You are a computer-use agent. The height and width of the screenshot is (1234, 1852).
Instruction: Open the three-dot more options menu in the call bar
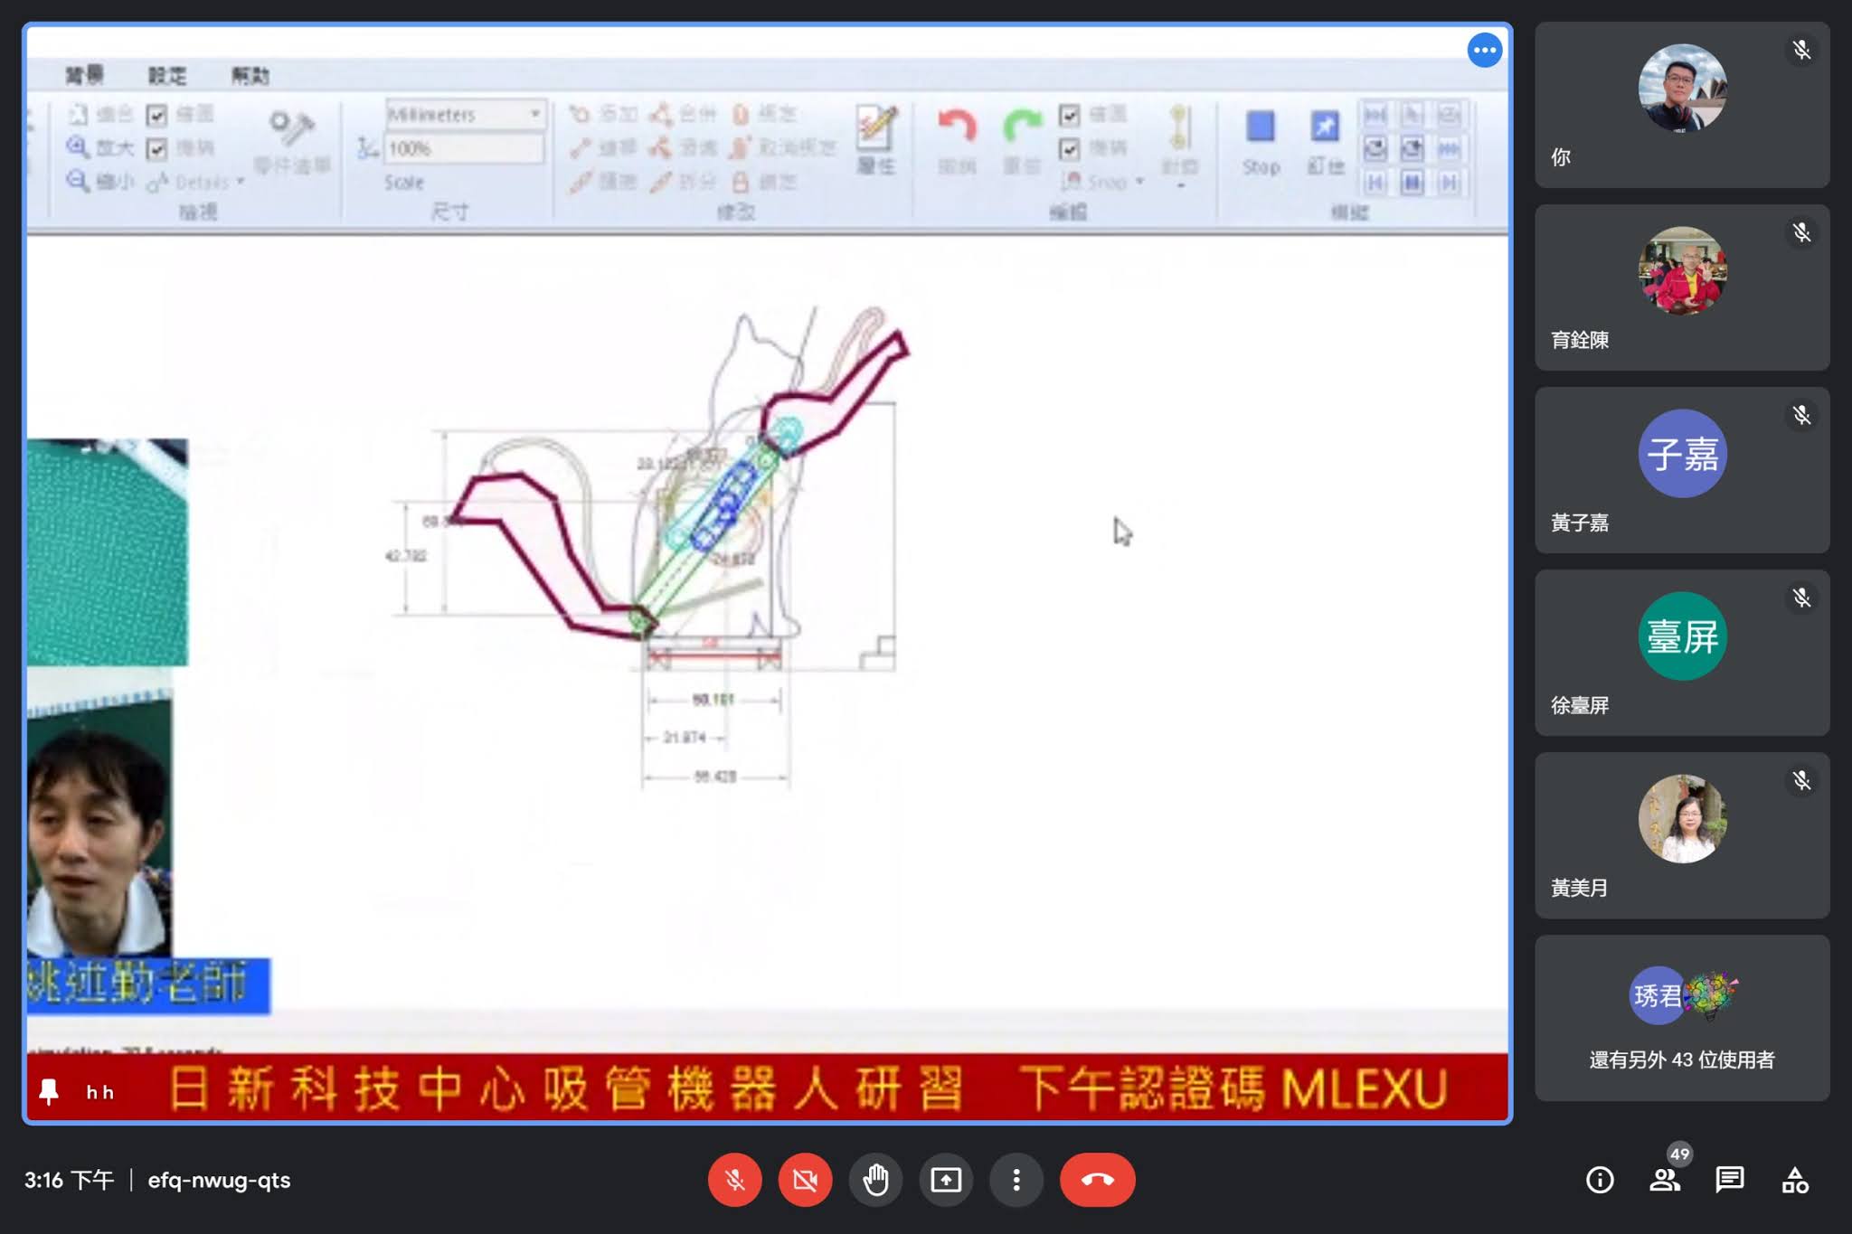1016,1180
